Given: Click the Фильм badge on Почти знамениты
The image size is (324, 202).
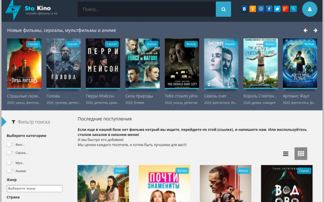Looking at the screenshot, I should click(182, 171).
